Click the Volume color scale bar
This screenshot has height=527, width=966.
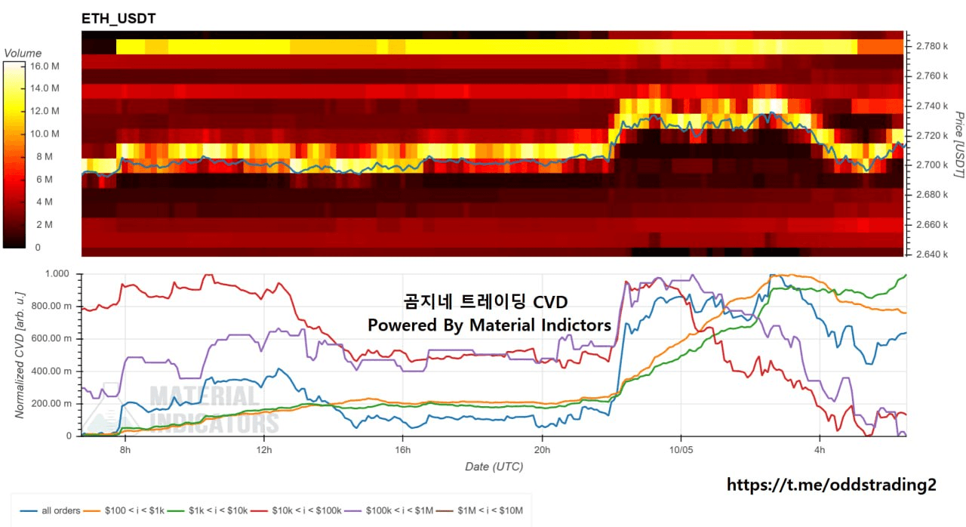[x=15, y=155]
